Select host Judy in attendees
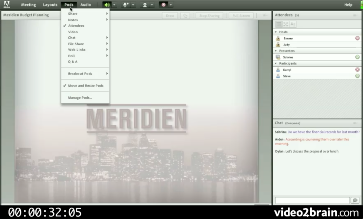 click(317, 45)
